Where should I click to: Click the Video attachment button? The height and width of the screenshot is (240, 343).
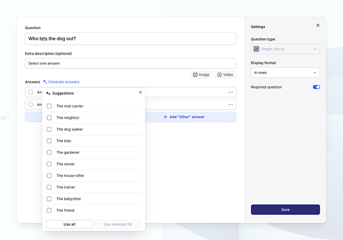225,75
